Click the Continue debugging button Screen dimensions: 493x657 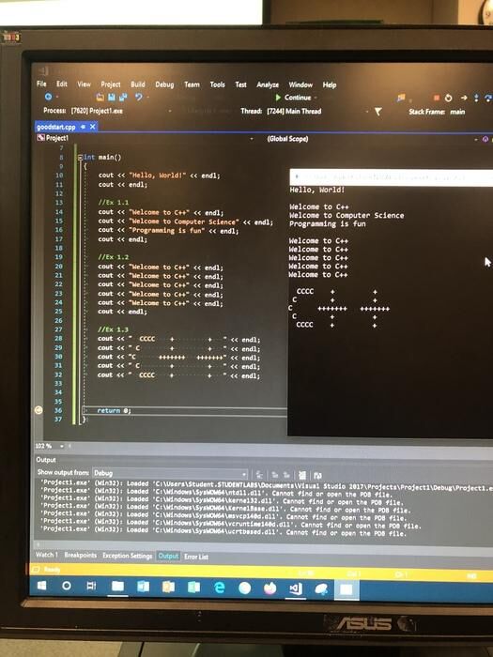[293, 98]
